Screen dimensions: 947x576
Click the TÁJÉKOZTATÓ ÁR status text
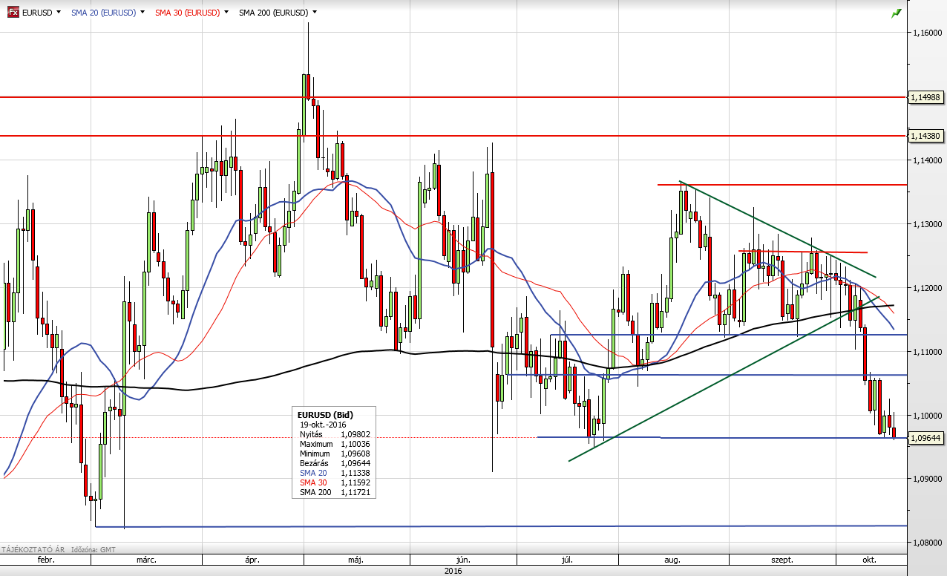(x=33, y=549)
